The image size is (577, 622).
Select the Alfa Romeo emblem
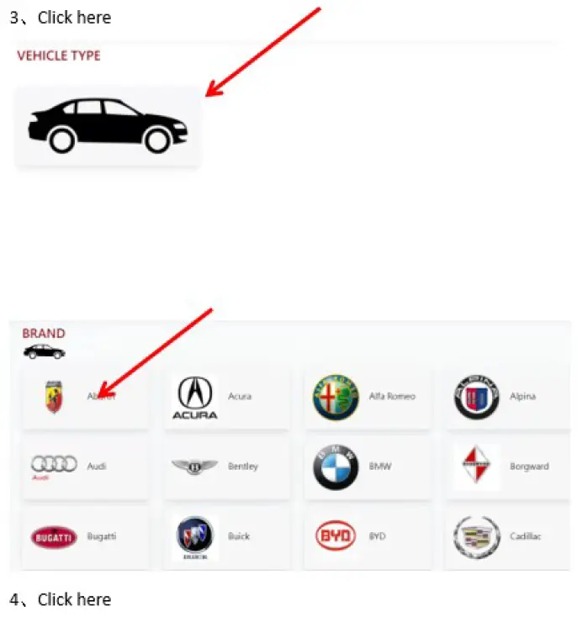coord(336,397)
